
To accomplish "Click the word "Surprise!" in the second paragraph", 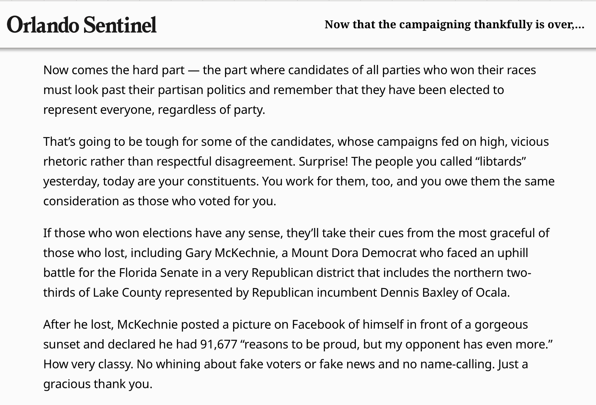I will (323, 162).
